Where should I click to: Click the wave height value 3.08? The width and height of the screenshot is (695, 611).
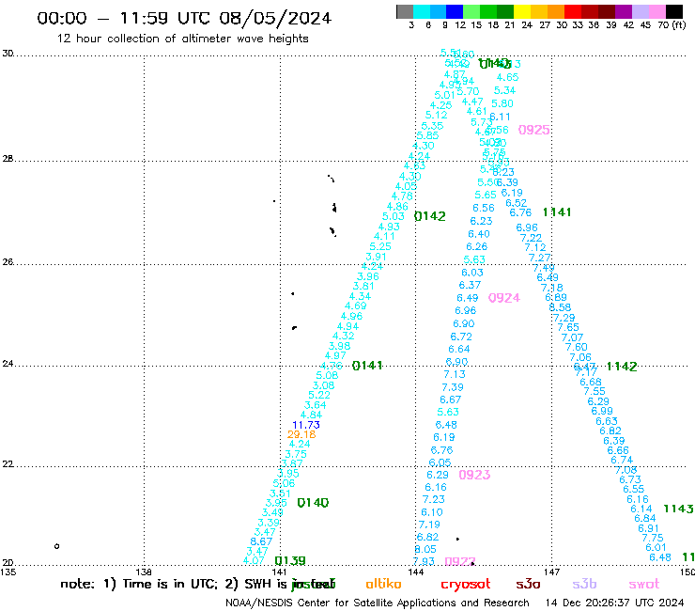pos(324,385)
